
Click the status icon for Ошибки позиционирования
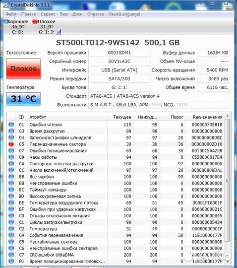[x=11, y=150]
